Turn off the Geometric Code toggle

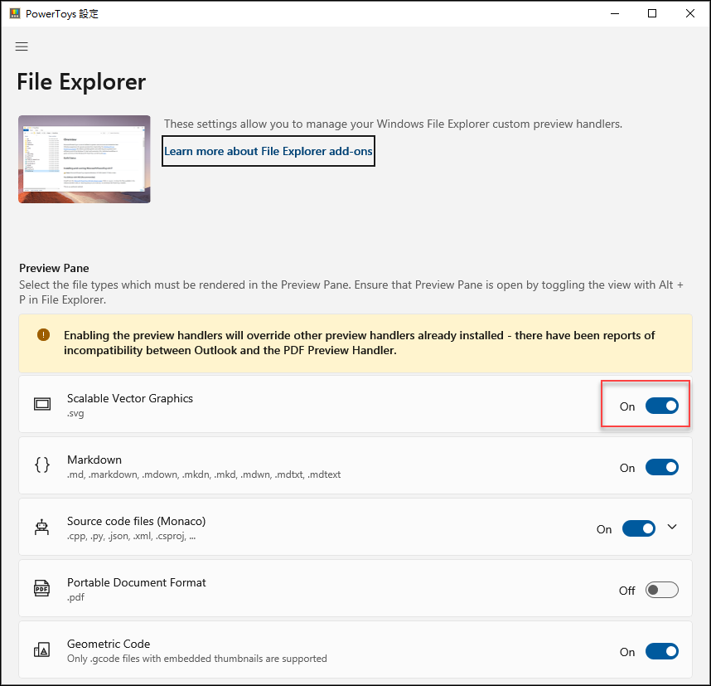(x=661, y=651)
